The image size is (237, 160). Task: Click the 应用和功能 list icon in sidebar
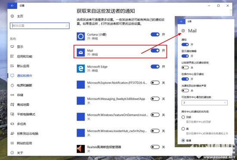click(12, 56)
